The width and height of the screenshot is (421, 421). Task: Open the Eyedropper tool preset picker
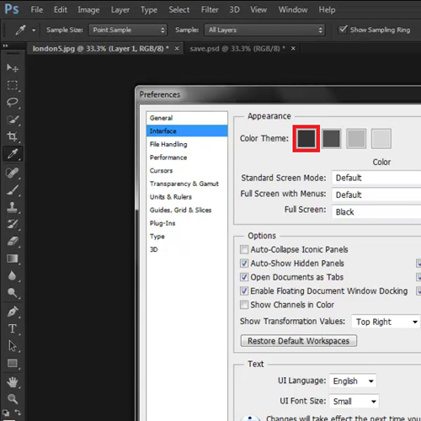(34, 30)
